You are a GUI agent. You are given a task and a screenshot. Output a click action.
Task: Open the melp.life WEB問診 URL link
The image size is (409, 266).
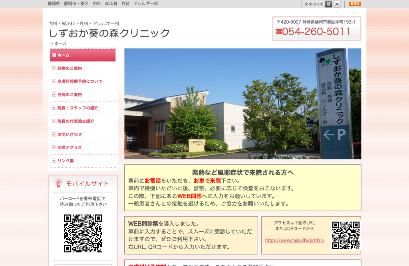tap(294, 240)
